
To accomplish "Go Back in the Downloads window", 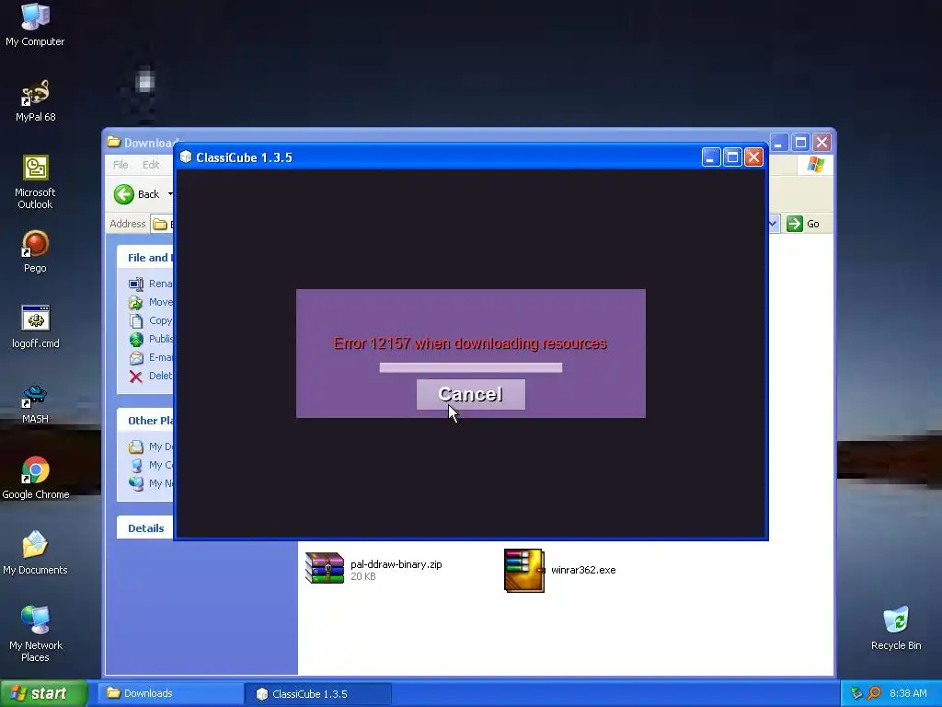I will 136,194.
